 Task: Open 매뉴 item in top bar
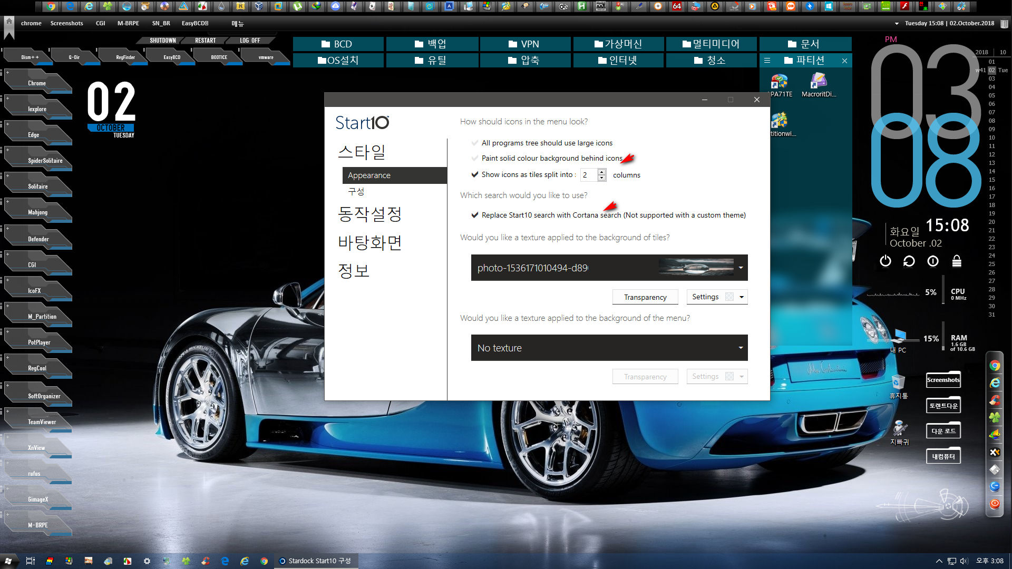click(x=238, y=24)
